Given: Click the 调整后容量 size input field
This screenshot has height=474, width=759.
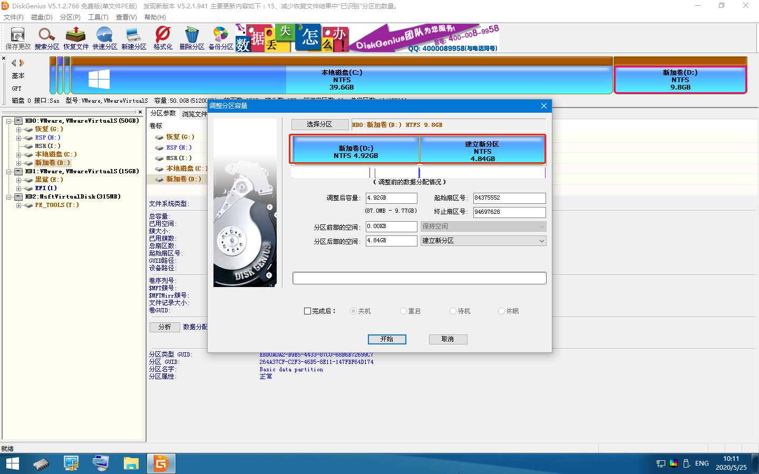Looking at the screenshot, I should click(392, 198).
